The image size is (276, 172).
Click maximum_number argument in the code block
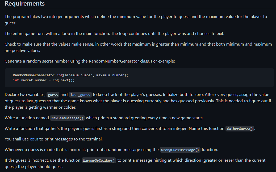point(110,75)
